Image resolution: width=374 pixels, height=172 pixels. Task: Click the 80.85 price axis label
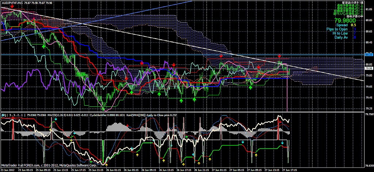pos(368,20)
